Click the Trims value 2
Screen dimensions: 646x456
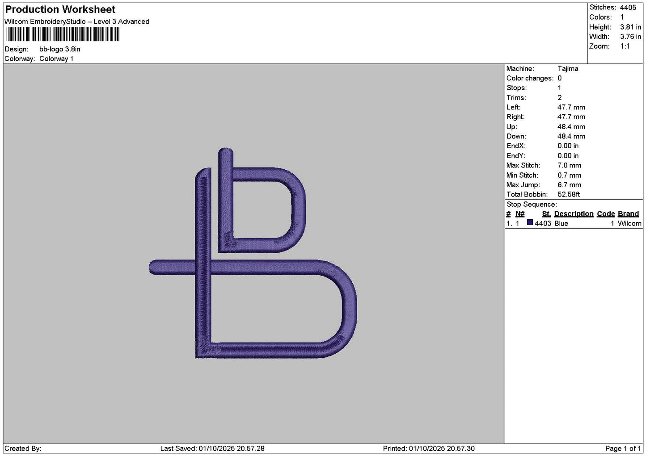pyautogui.click(x=560, y=97)
